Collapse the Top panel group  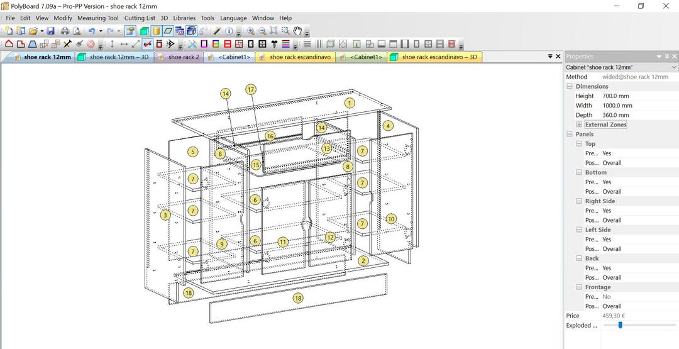[x=579, y=144]
